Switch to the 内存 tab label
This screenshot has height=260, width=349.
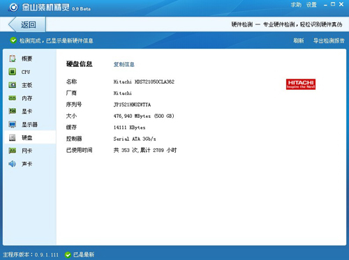coord(27,98)
